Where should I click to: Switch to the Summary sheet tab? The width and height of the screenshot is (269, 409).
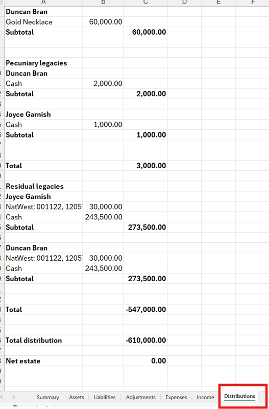pos(47,397)
